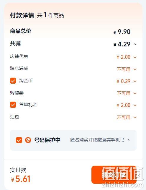Toggle the 号码保护中 checkbox
The height and width of the screenshot is (190, 146).
pyautogui.click(x=19, y=140)
